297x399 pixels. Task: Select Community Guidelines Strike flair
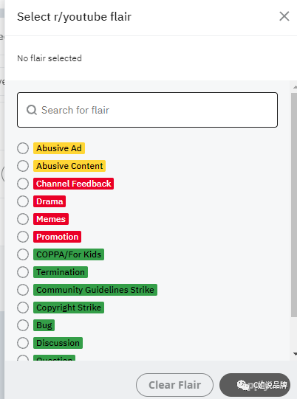23,290
